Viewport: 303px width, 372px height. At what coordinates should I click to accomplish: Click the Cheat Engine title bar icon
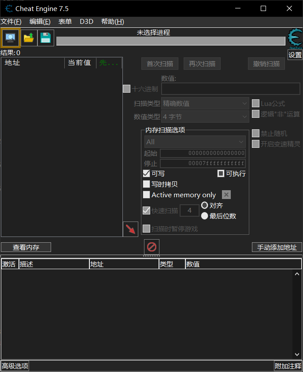click(9, 8)
